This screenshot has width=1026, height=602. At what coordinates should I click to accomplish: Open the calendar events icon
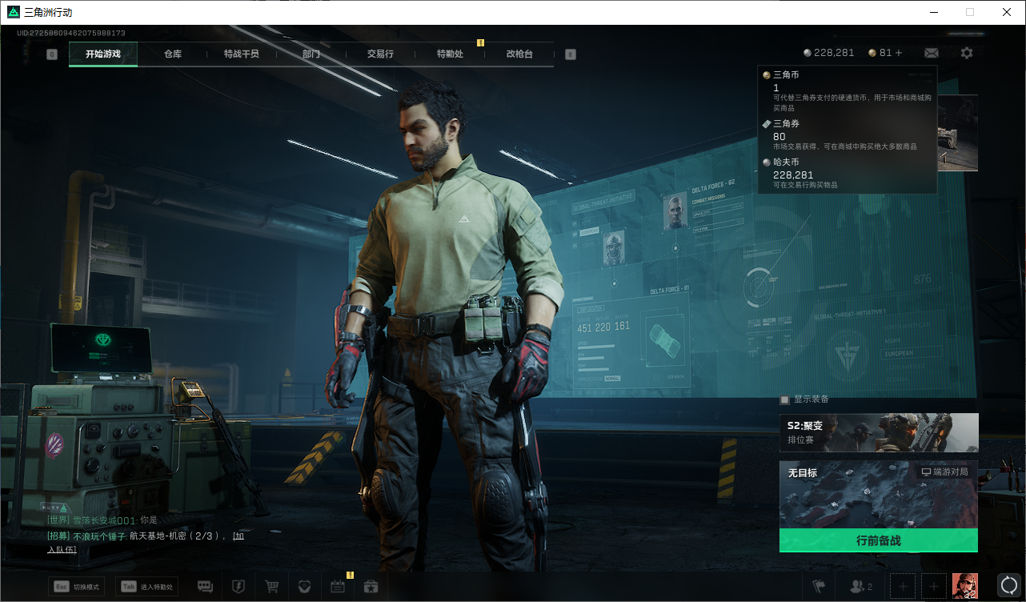coord(338,587)
